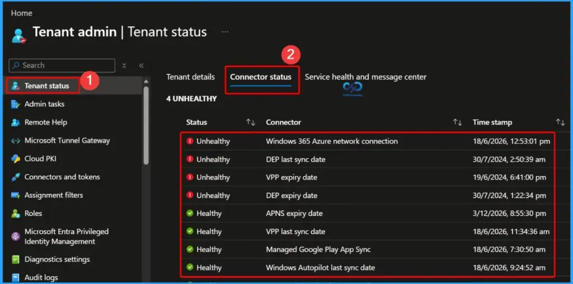This screenshot has height=284, width=573.
Task: Click the Tenant admin header icon
Action: coord(18,35)
